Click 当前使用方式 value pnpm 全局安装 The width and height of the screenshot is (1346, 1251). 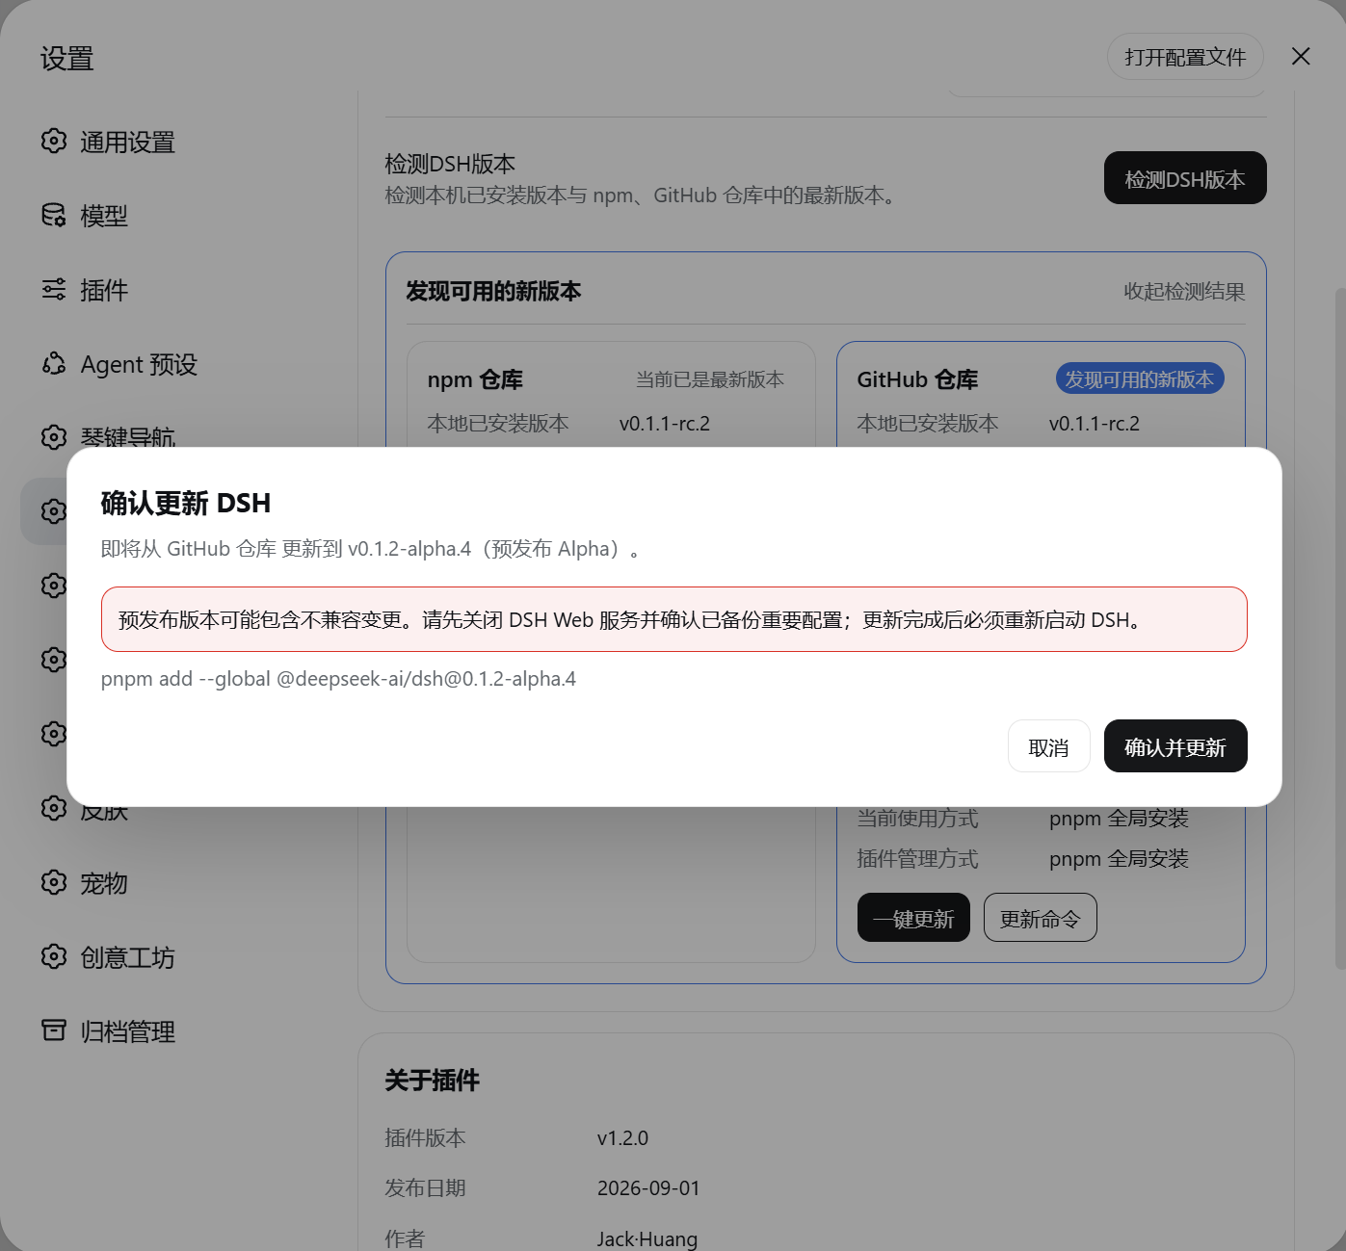(x=1119, y=819)
